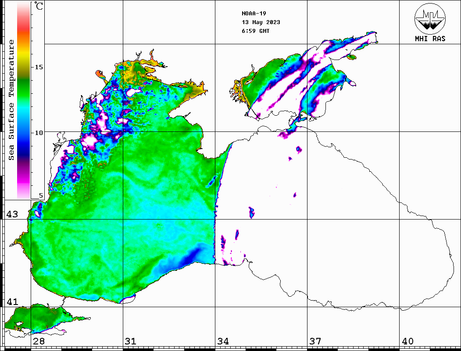This screenshot has width=461, height=351.
Task: Click the longitude label 37
Action: 315,341
